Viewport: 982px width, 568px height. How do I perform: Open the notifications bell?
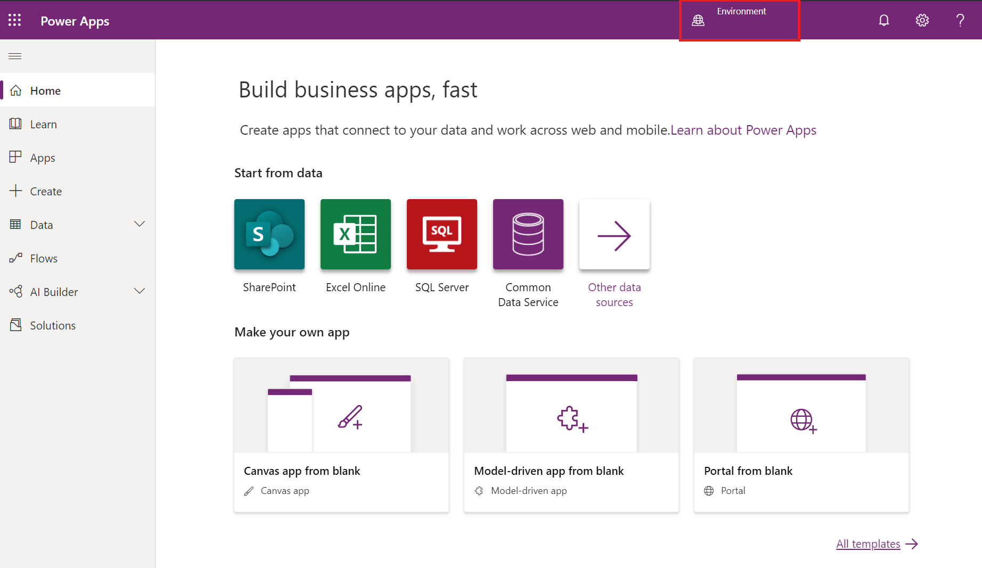click(884, 20)
